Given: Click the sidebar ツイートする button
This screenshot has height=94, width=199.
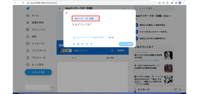Looking at the screenshot, I should pos(38,72).
